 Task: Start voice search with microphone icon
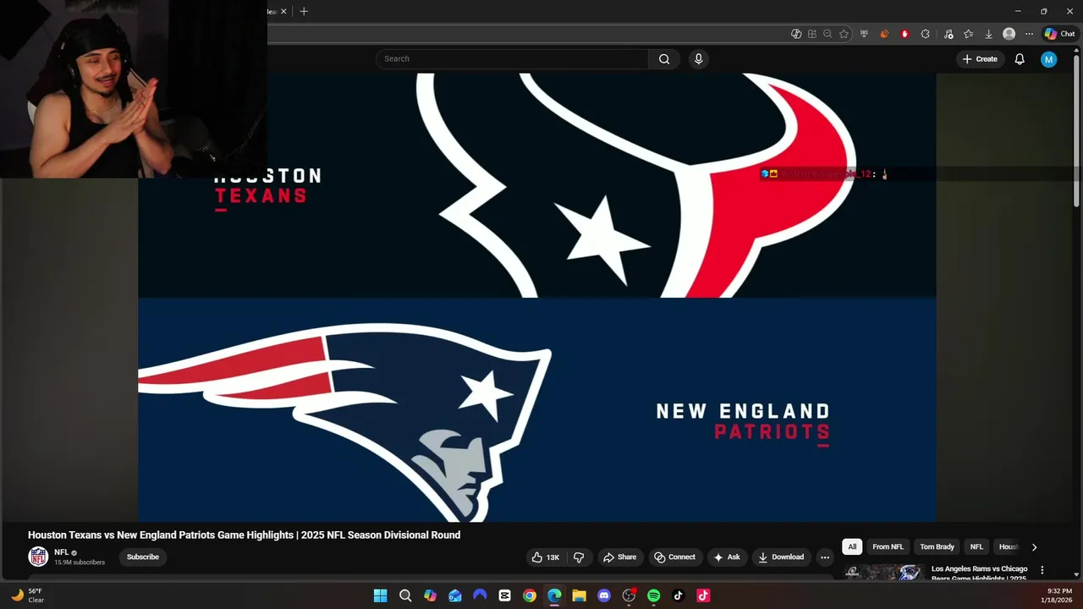pos(698,59)
